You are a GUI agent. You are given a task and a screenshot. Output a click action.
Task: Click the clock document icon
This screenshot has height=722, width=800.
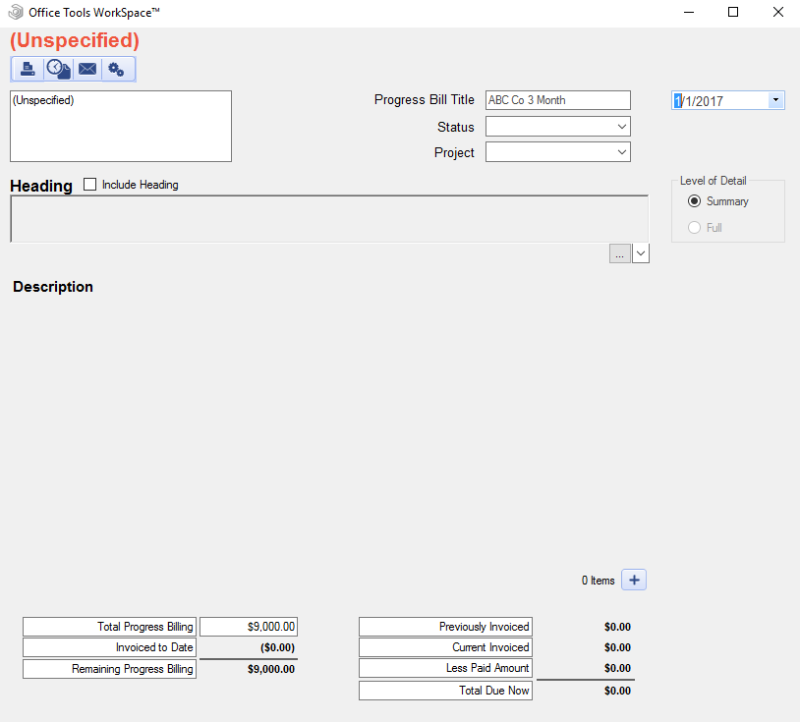58,69
